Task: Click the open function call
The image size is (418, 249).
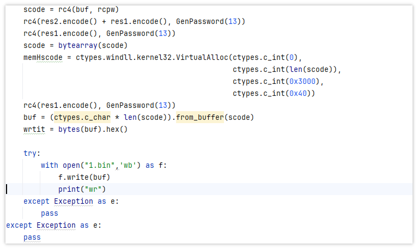Action: click(71, 165)
